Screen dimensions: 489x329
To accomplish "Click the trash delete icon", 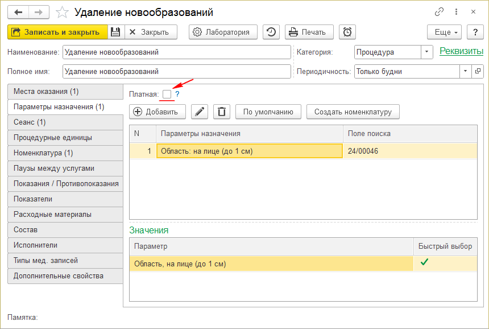I will click(x=222, y=112).
